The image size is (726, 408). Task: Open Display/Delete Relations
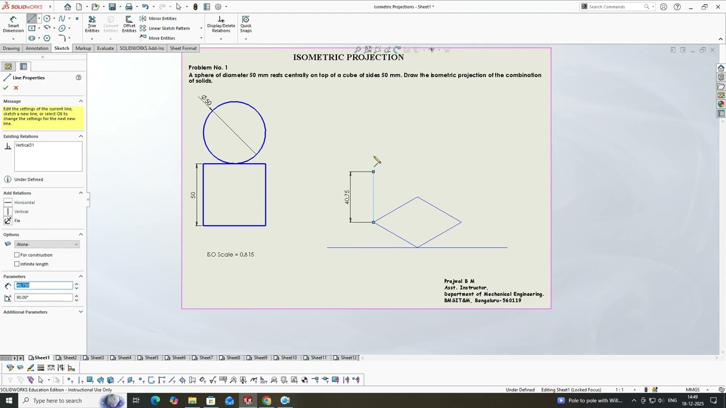point(221,24)
